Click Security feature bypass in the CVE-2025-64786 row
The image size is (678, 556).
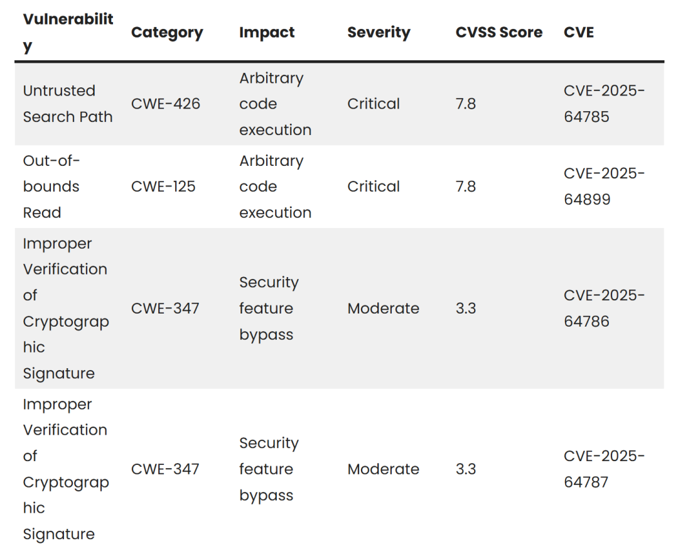click(269, 308)
